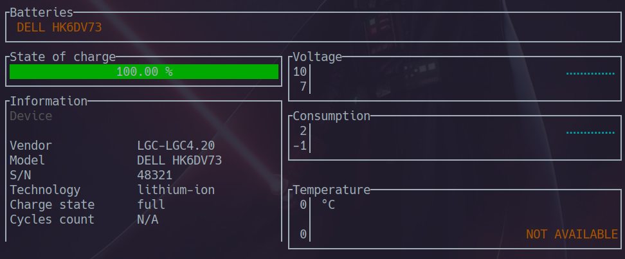Viewport: 625px width, 259px height.
Task: Click the Vendor value LGC-LGC4.20
Action: click(x=176, y=146)
